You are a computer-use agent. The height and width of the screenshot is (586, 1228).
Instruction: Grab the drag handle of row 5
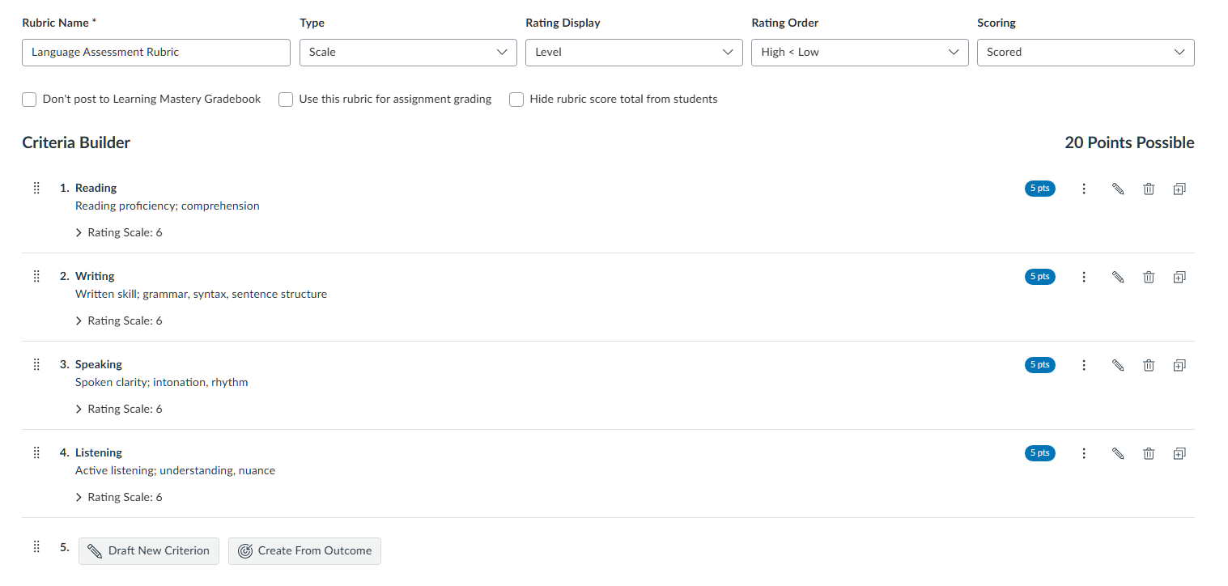pyautogui.click(x=36, y=547)
